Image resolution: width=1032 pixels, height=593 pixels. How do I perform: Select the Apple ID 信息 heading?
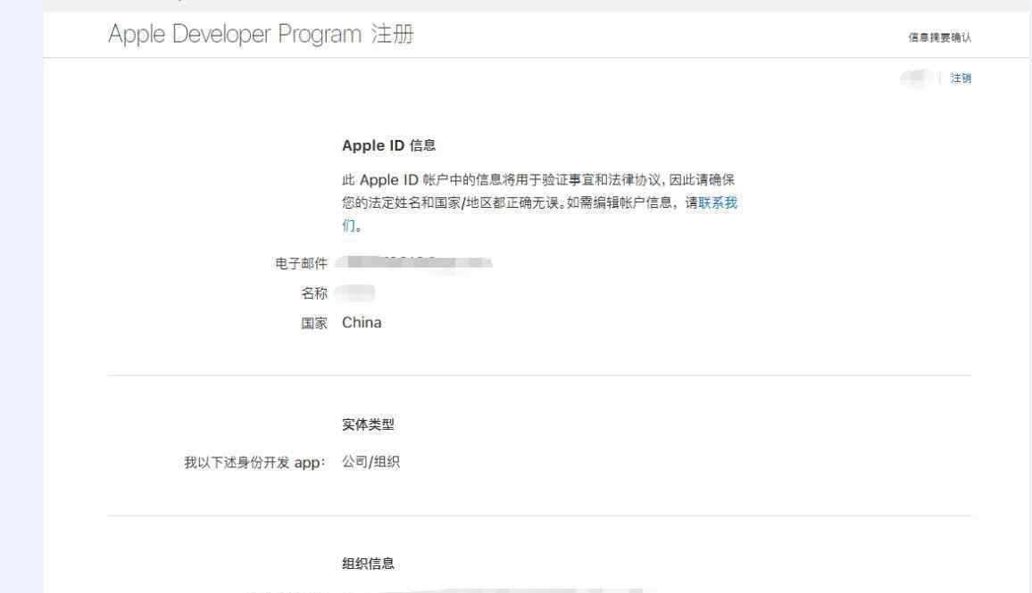tap(388, 145)
